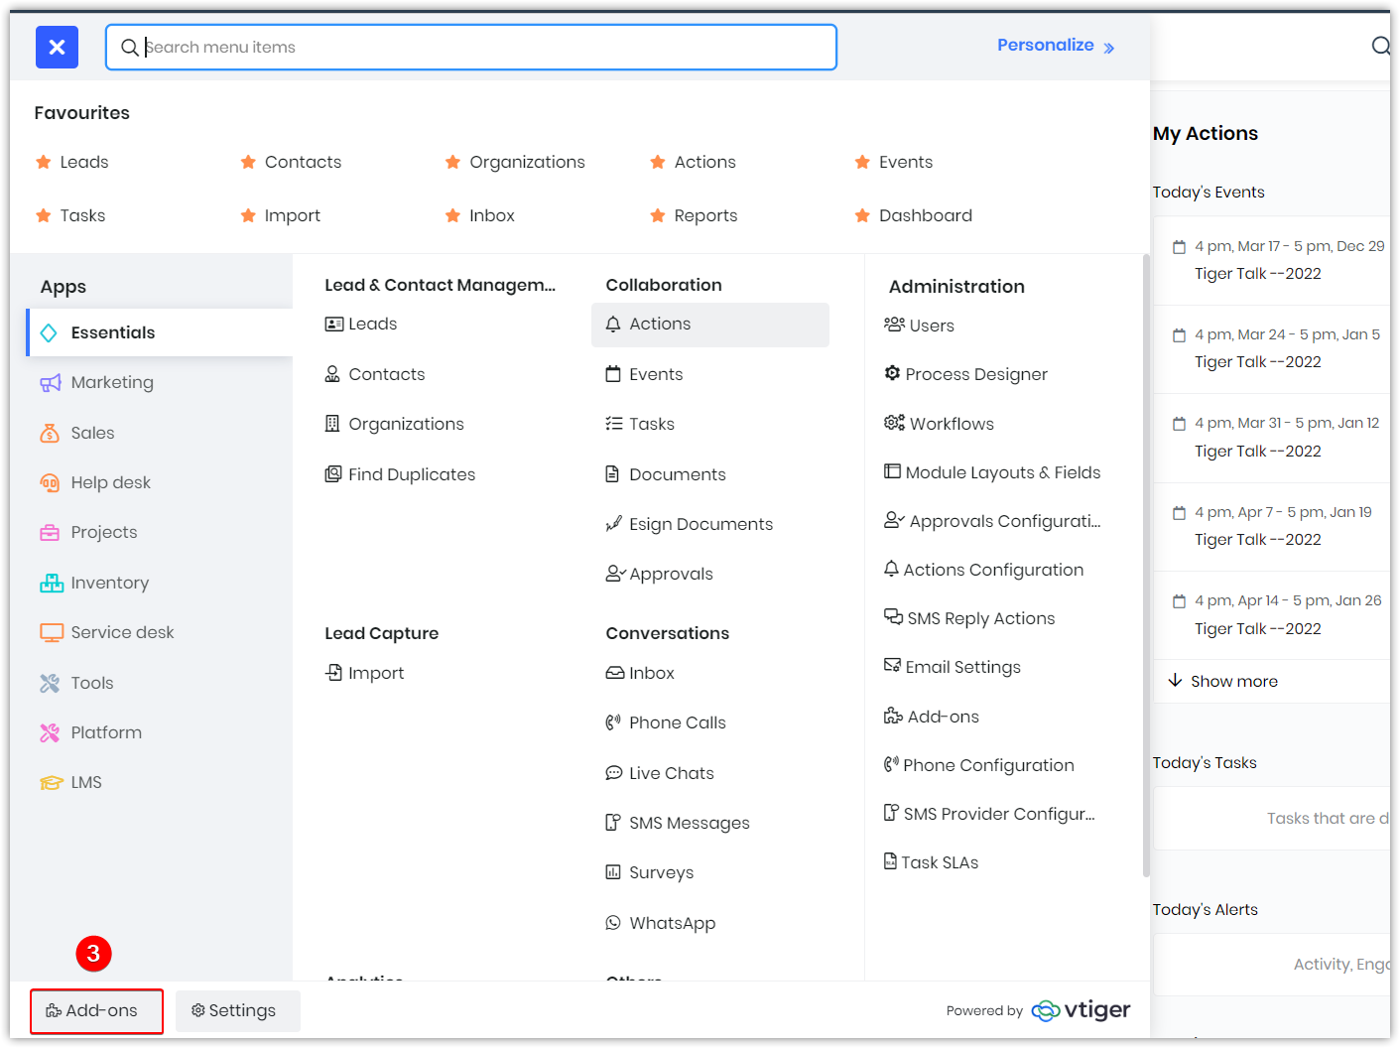
Task: Click the Add-ons button at bottom left
Action: point(96,1011)
